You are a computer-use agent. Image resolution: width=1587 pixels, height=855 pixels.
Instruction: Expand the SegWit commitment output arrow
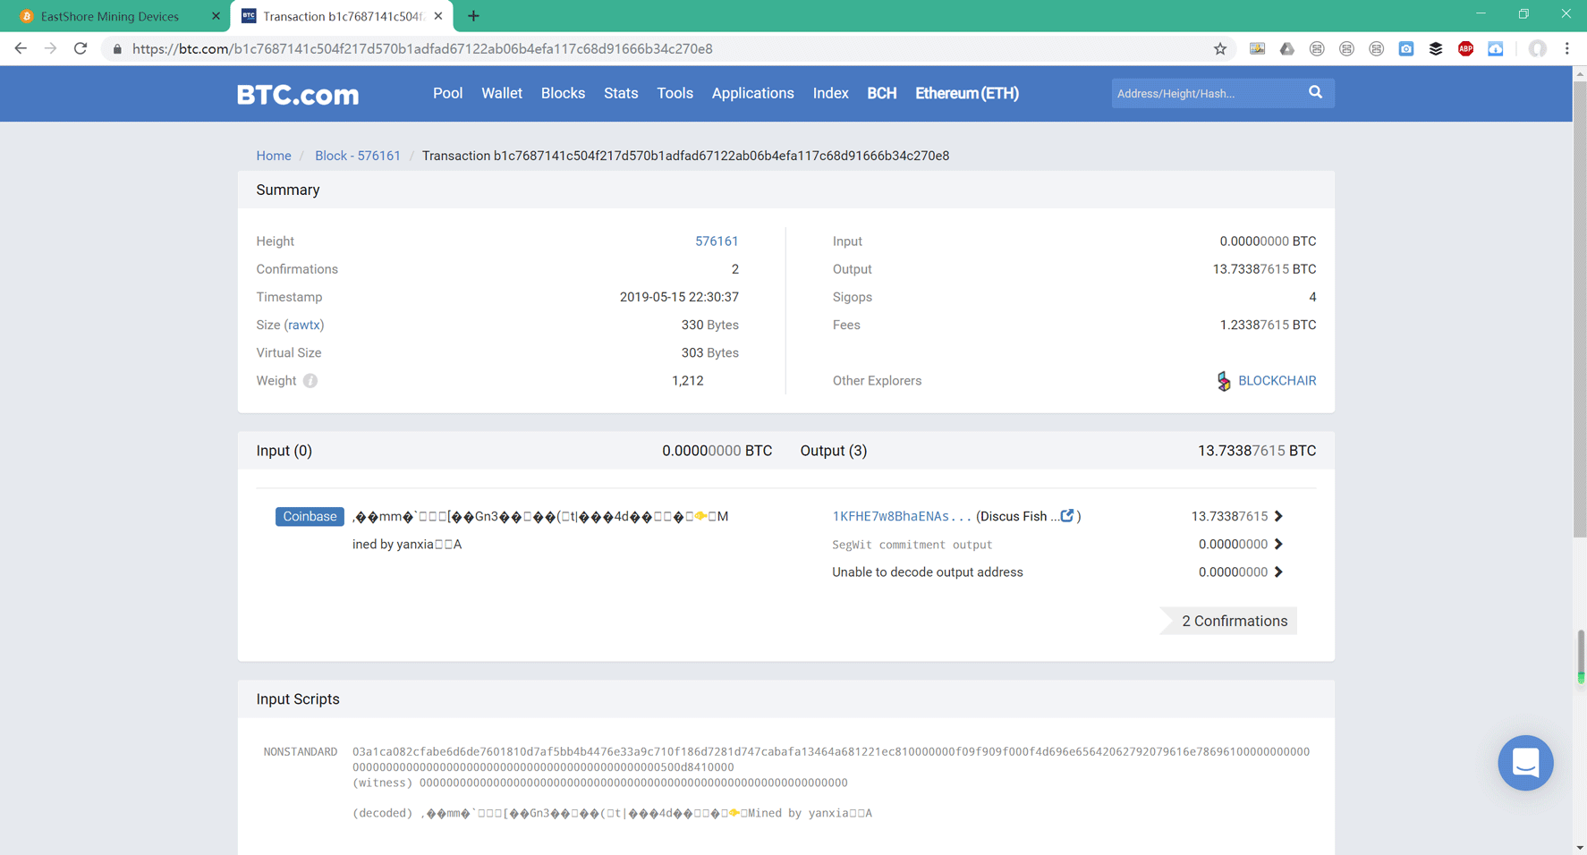click(x=1278, y=544)
